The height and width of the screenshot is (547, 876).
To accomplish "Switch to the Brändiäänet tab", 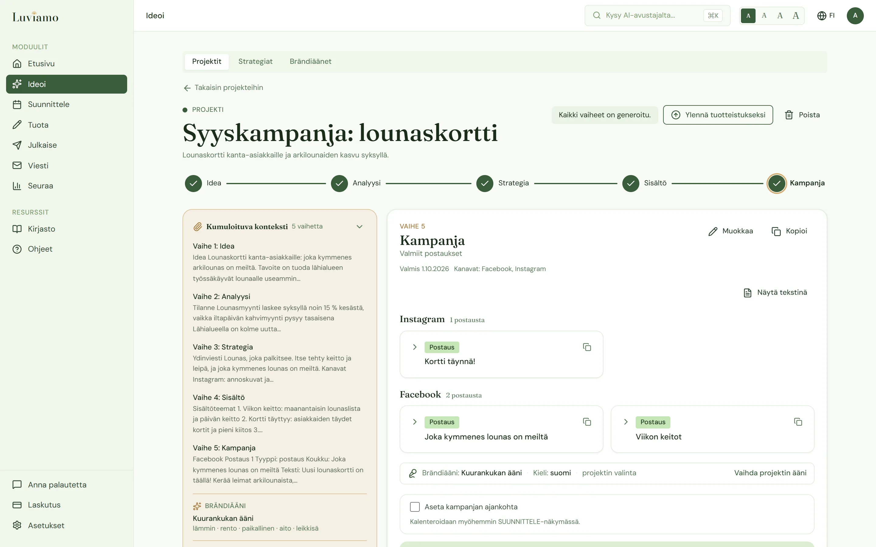I will [x=310, y=61].
